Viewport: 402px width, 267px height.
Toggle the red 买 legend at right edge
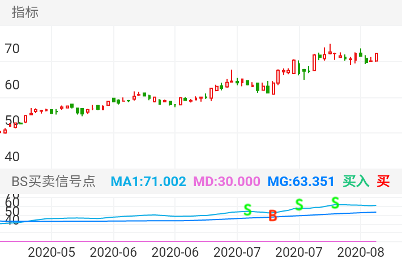coord(384,182)
